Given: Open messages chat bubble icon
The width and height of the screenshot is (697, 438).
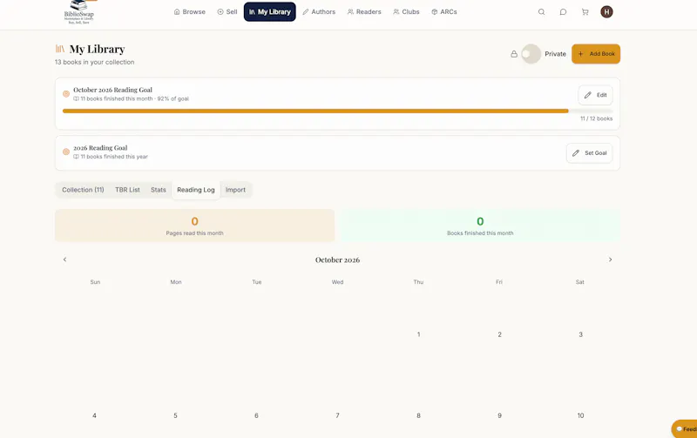Looking at the screenshot, I should [563, 12].
